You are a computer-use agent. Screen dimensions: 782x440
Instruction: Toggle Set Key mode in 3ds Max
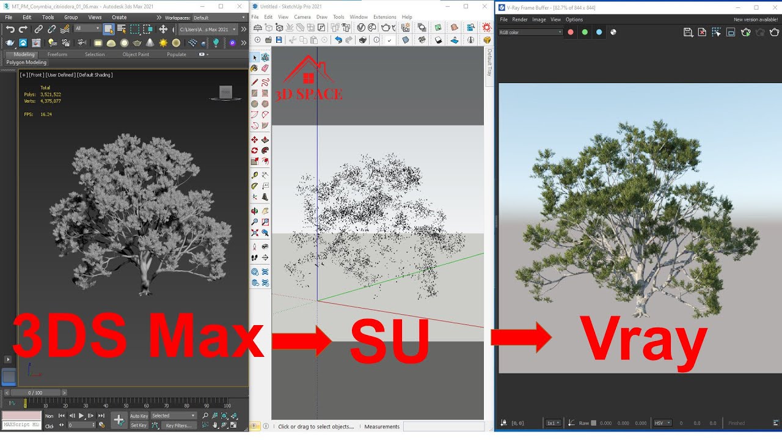(139, 425)
